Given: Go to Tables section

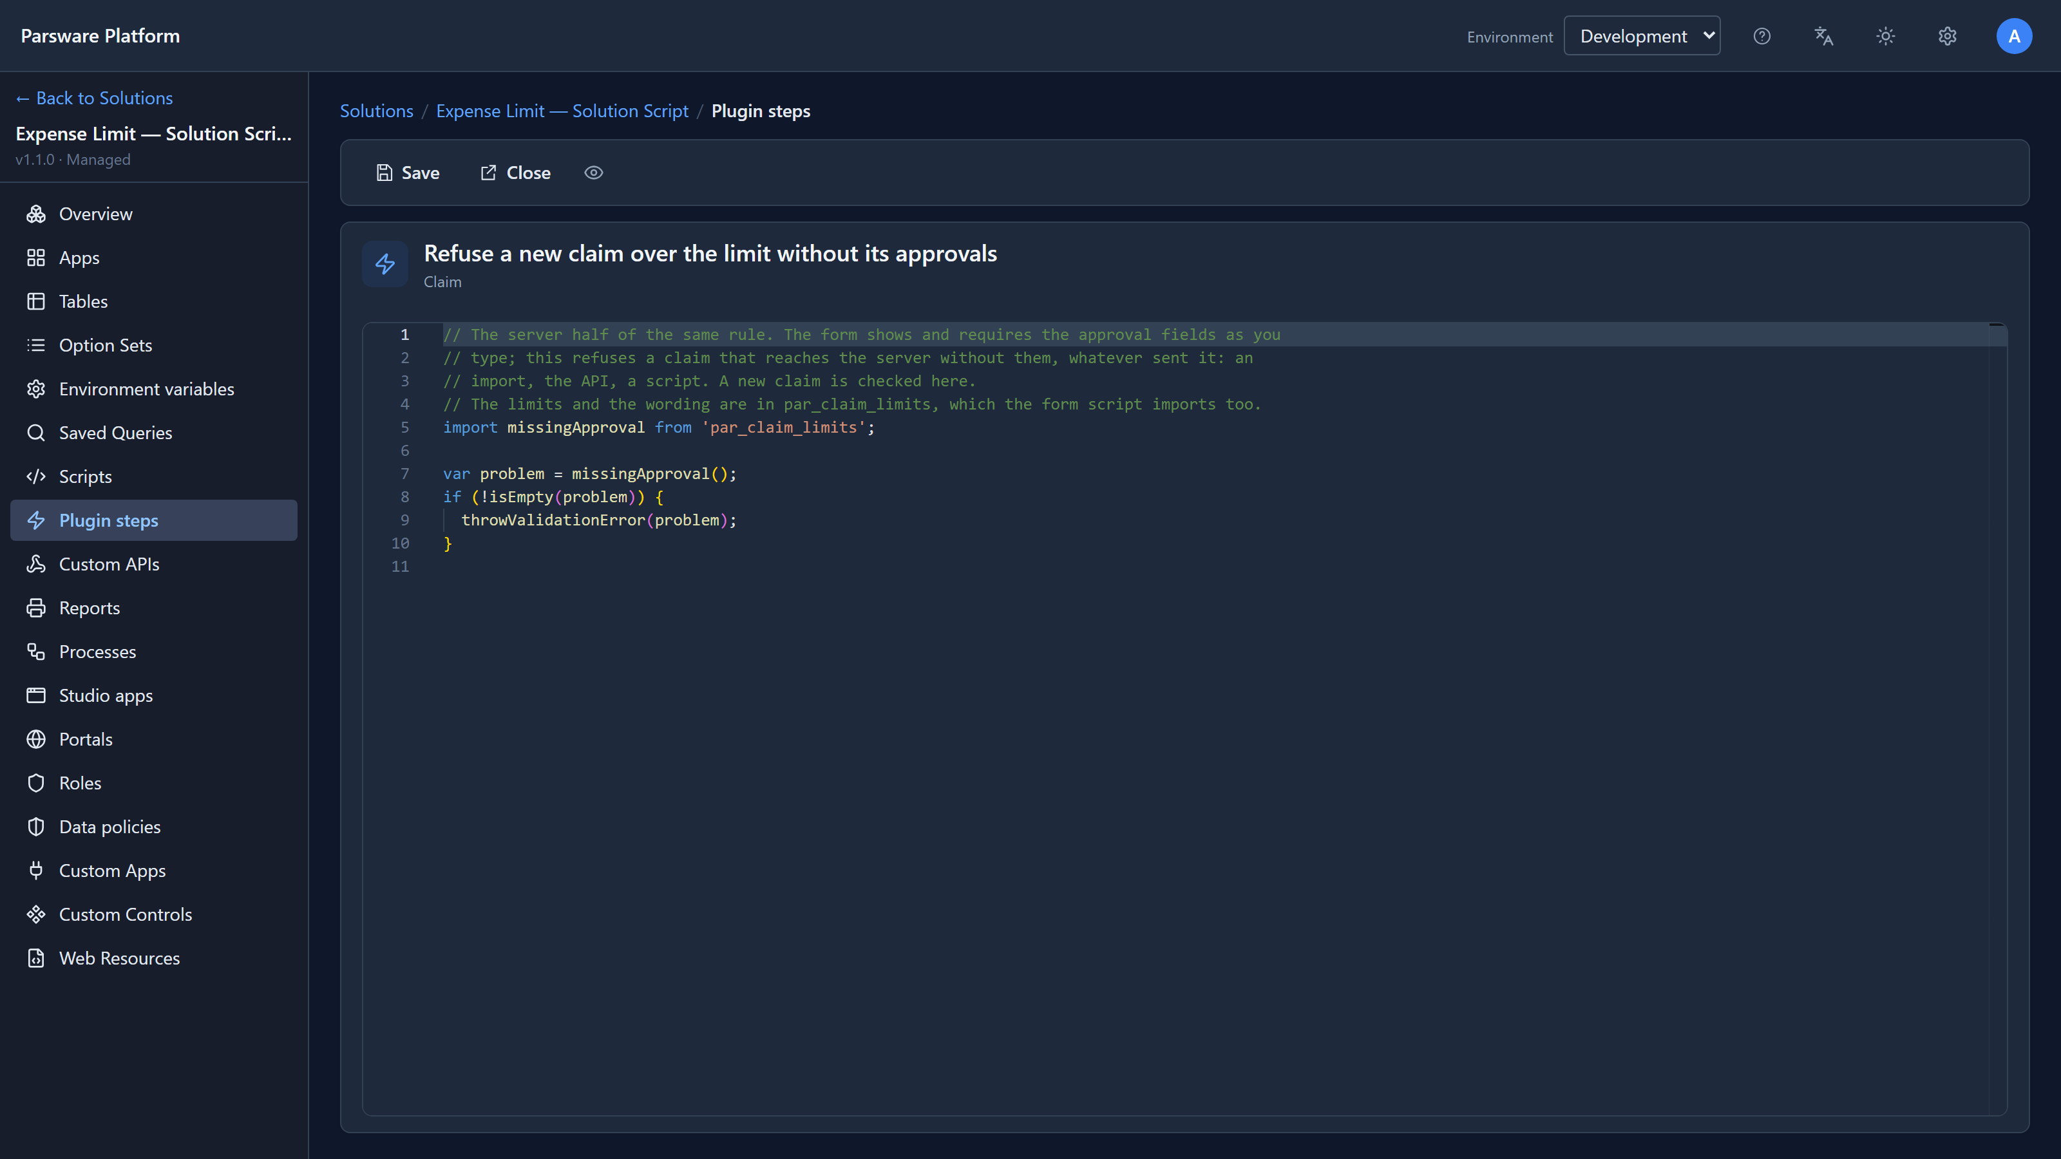Looking at the screenshot, I should click(154, 301).
